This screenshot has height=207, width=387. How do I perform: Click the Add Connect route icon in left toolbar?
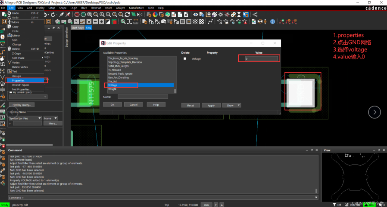3,52
